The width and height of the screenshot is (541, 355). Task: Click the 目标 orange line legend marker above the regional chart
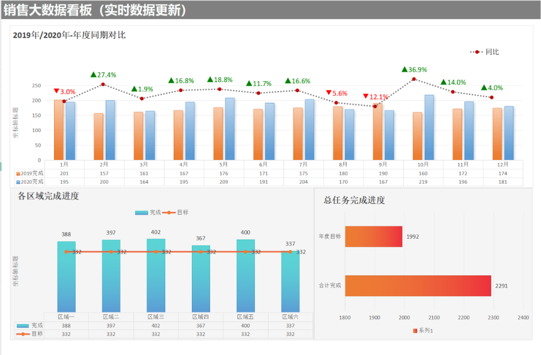tap(169, 213)
